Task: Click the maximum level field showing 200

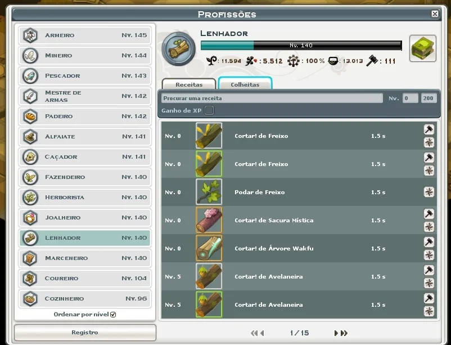Action: tap(429, 98)
